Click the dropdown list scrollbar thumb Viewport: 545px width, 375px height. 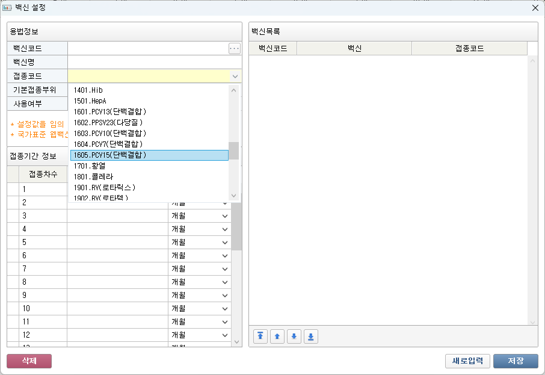(234, 150)
